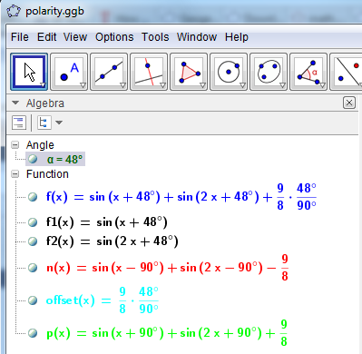Open the Circle tool submenu triangle

tap(242, 85)
